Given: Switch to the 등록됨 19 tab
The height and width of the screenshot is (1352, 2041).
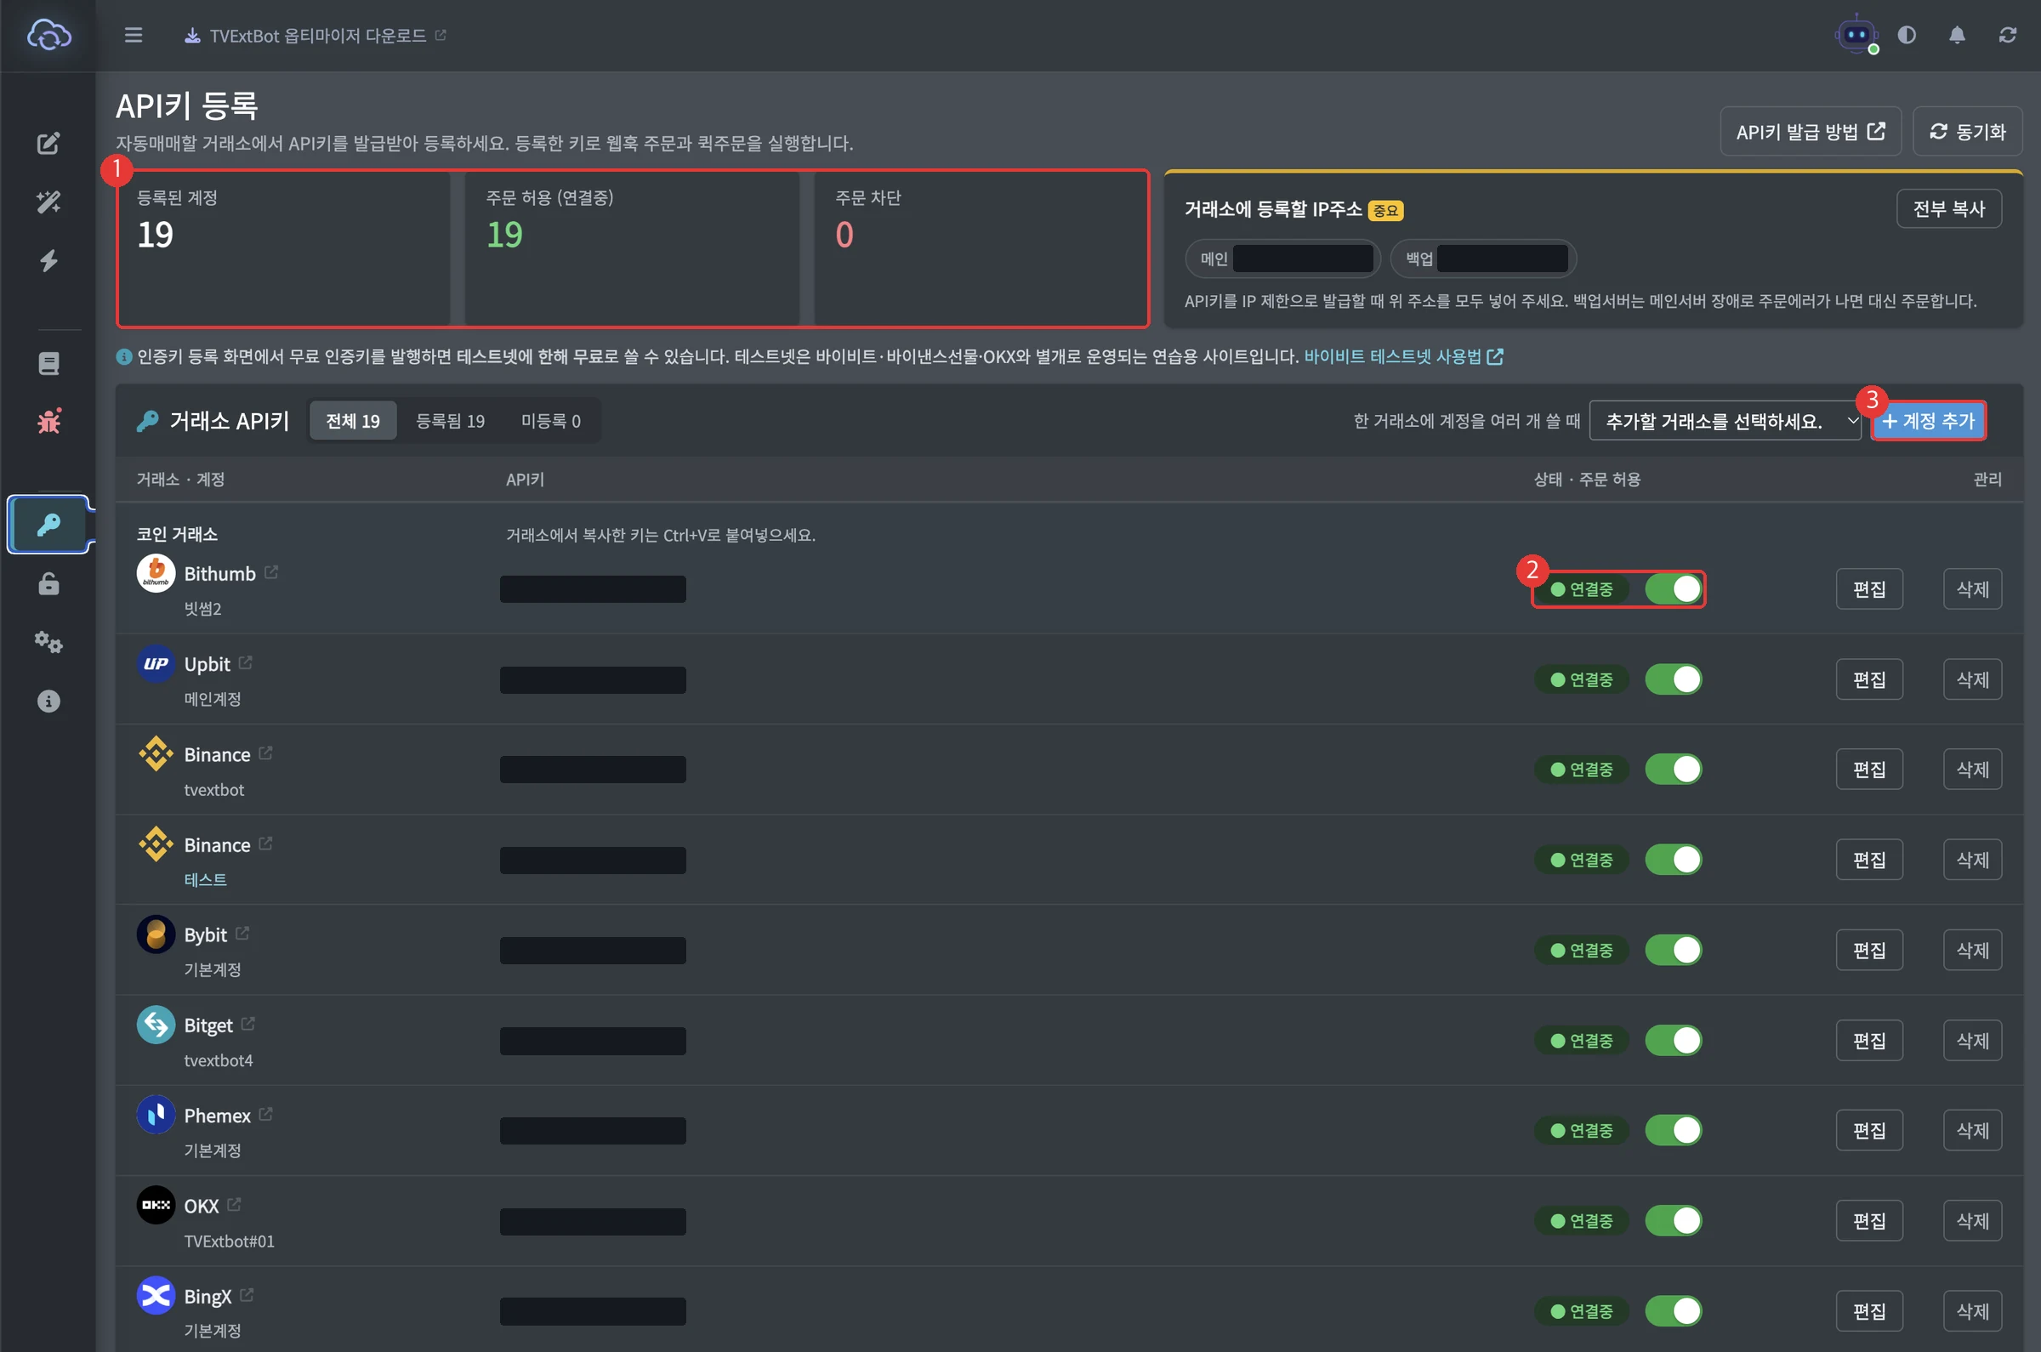Looking at the screenshot, I should click(x=450, y=421).
